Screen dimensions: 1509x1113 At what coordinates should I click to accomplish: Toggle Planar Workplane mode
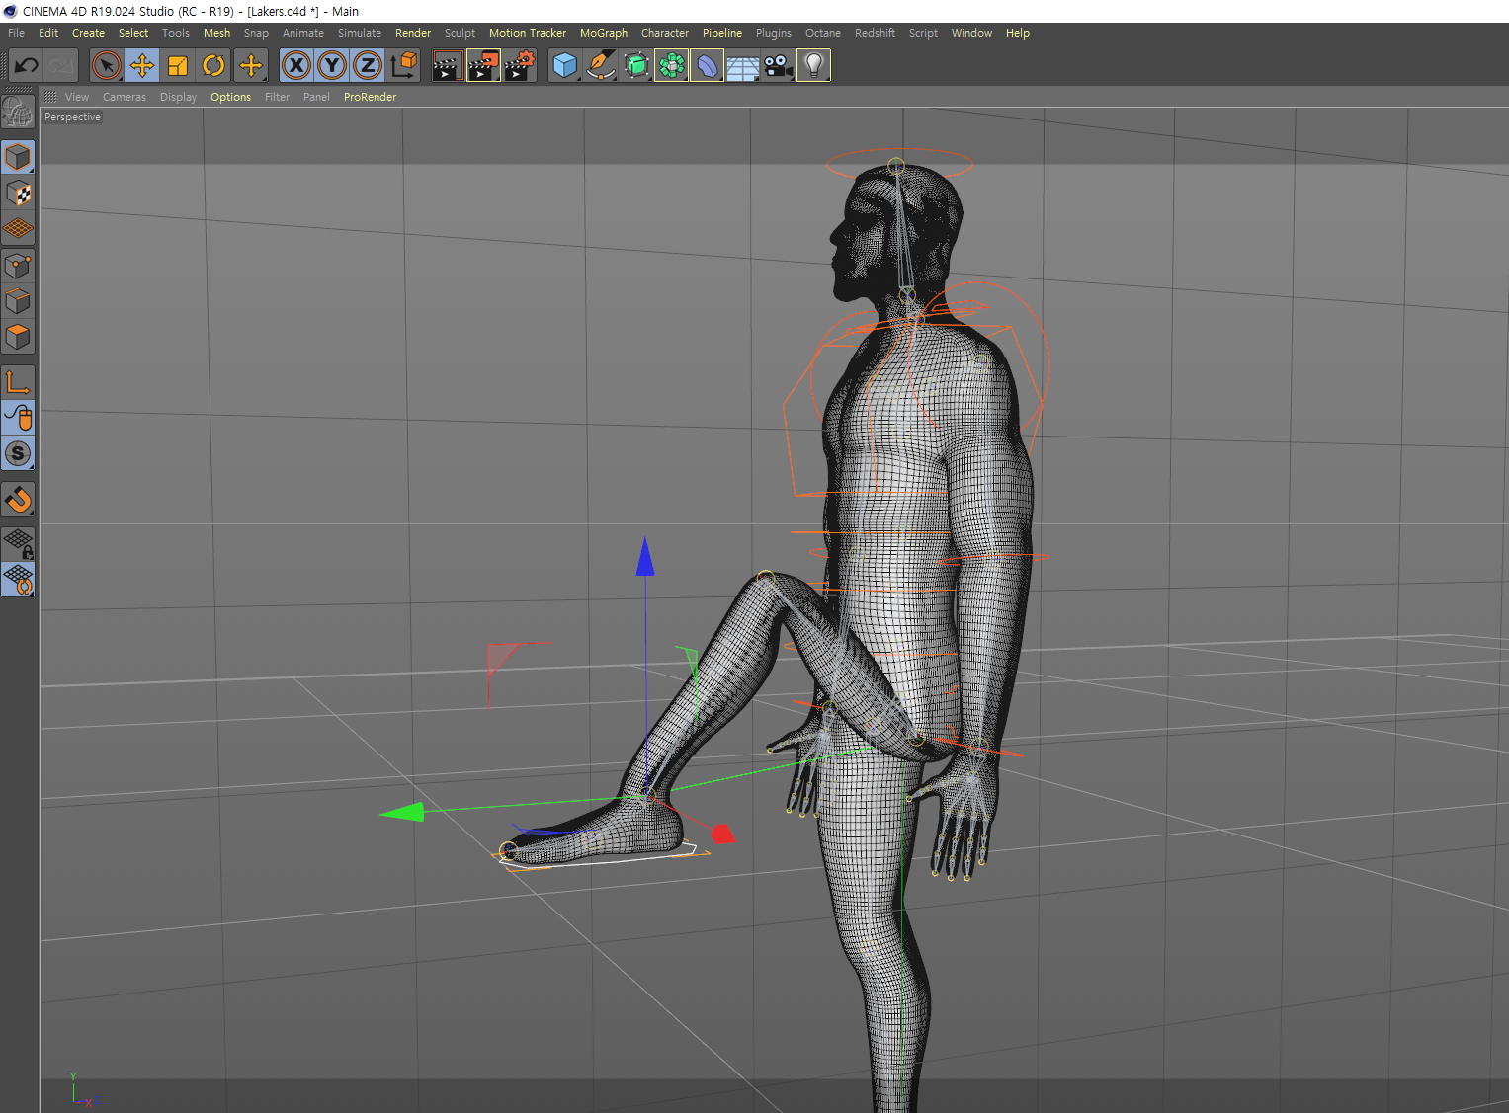click(18, 580)
